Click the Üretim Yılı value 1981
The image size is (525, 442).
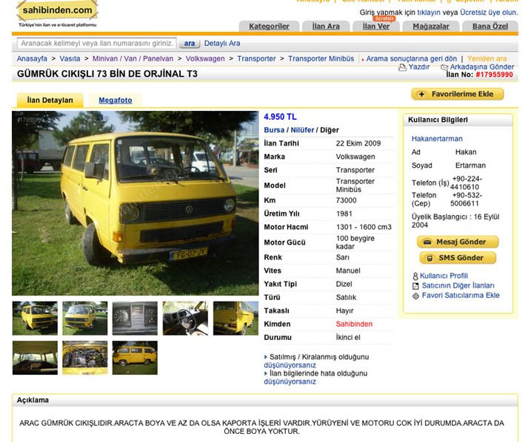344,214
